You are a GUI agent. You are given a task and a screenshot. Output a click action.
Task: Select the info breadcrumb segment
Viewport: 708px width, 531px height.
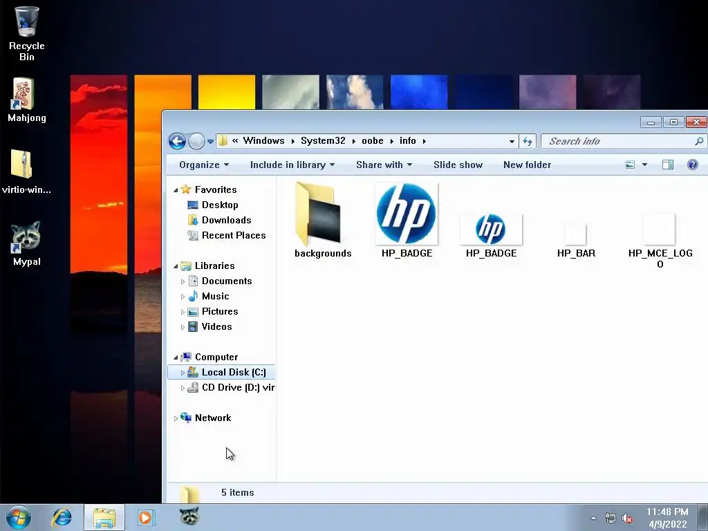tap(408, 141)
